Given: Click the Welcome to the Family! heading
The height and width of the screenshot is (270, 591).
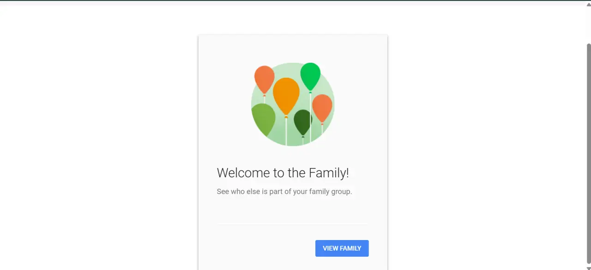Looking at the screenshot, I should [x=283, y=173].
